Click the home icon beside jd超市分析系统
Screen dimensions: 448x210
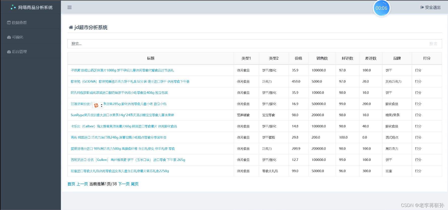point(71,27)
